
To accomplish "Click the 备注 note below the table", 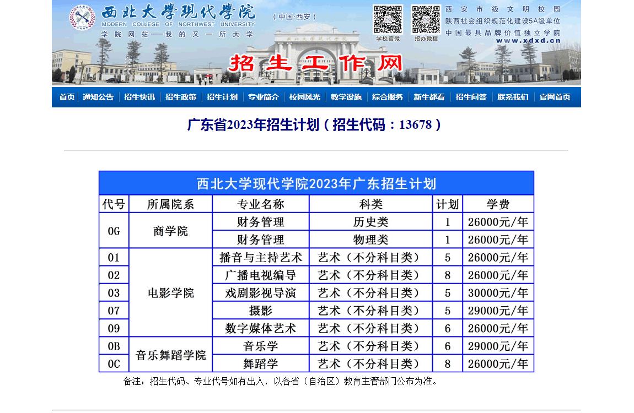I will [281, 381].
